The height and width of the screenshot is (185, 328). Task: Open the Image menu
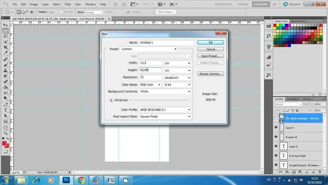[34, 4]
